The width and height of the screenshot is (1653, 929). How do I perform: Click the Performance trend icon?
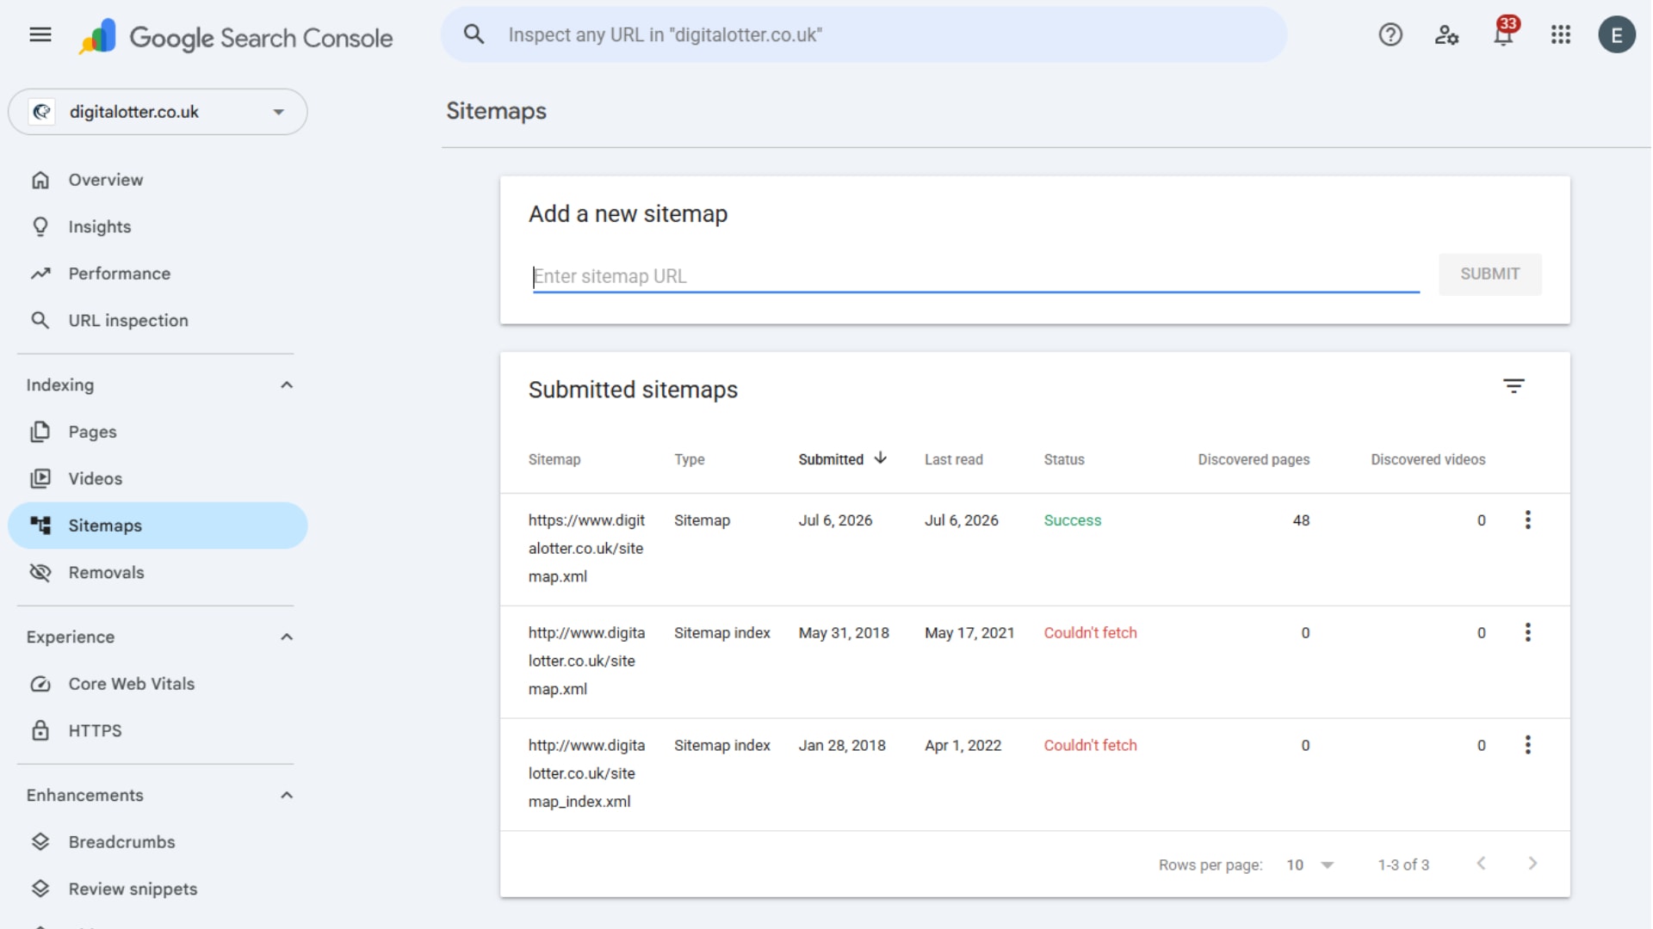pos(40,274)
